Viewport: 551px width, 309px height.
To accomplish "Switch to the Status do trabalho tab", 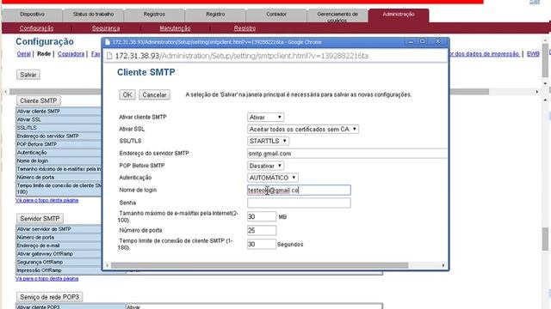I will (x=93, y=15).
